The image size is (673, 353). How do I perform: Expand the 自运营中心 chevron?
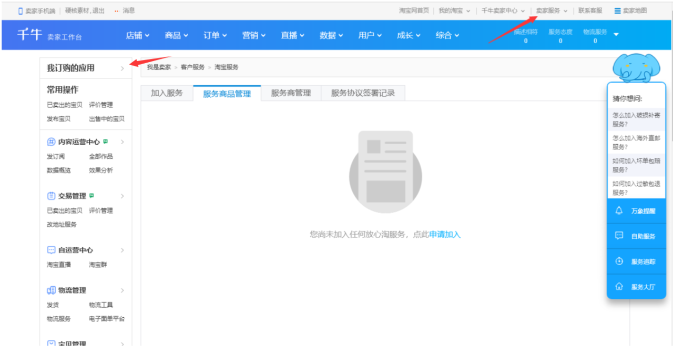click(122, 250)
